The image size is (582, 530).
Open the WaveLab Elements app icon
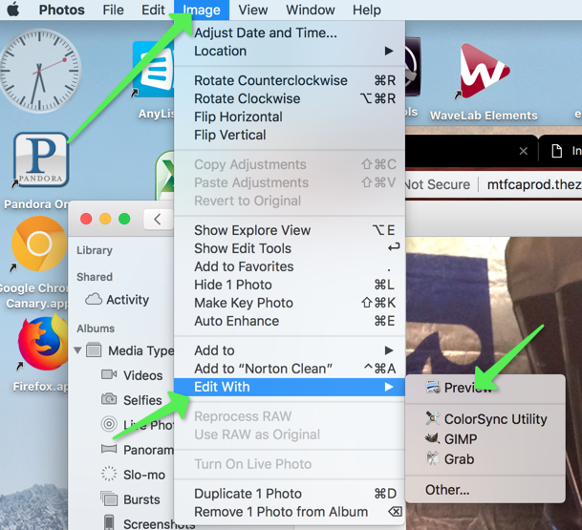click(484, 72)
